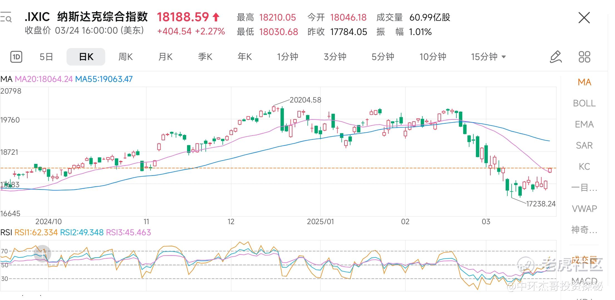The width and height of the screenshot is (615, 300).
Task: Expand the 15分钟 interval dropdown arrow
Action: pos(503,57)
